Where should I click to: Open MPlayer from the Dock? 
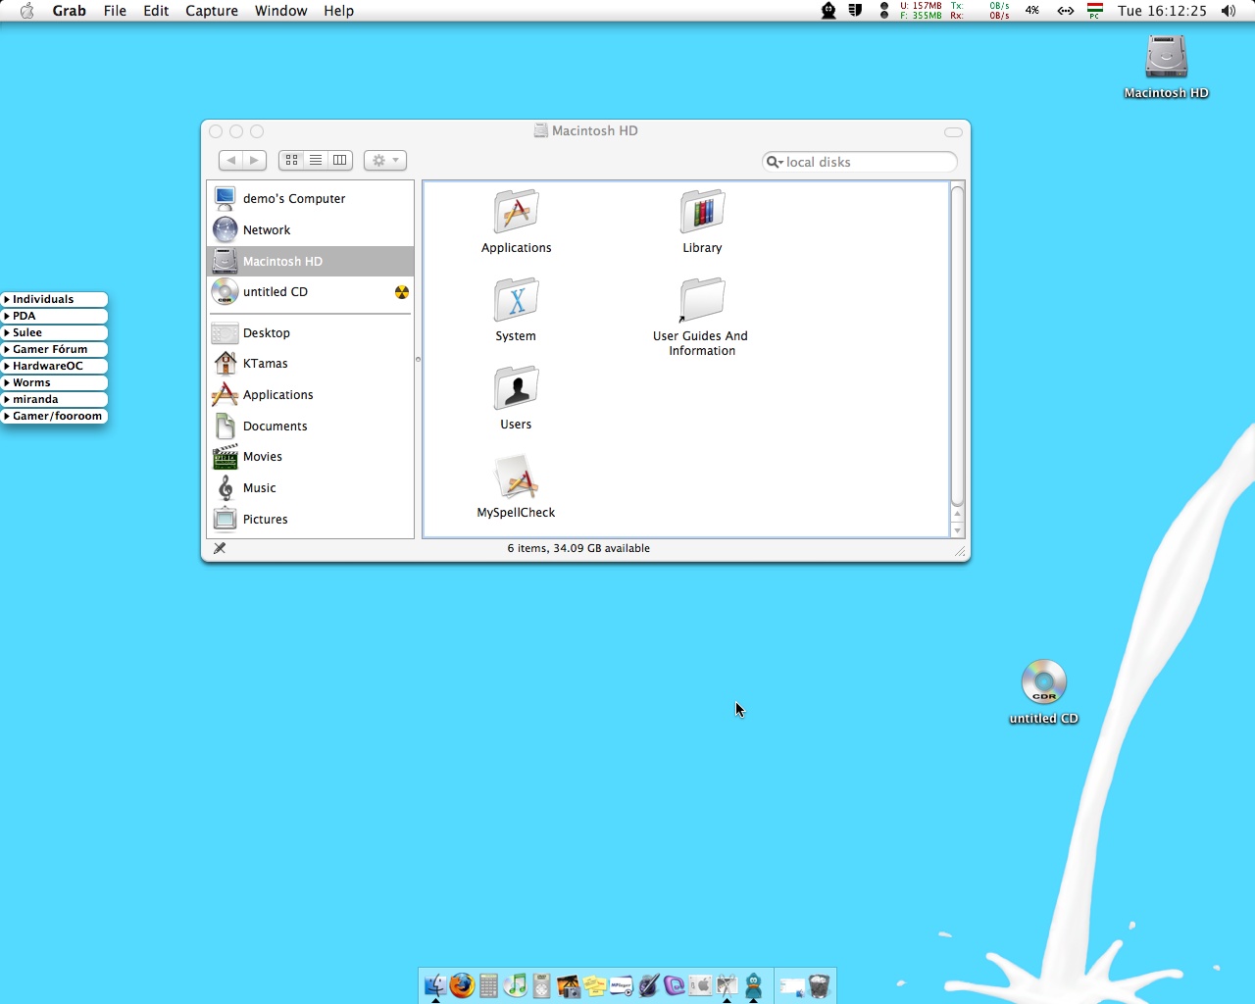point(621,986)
